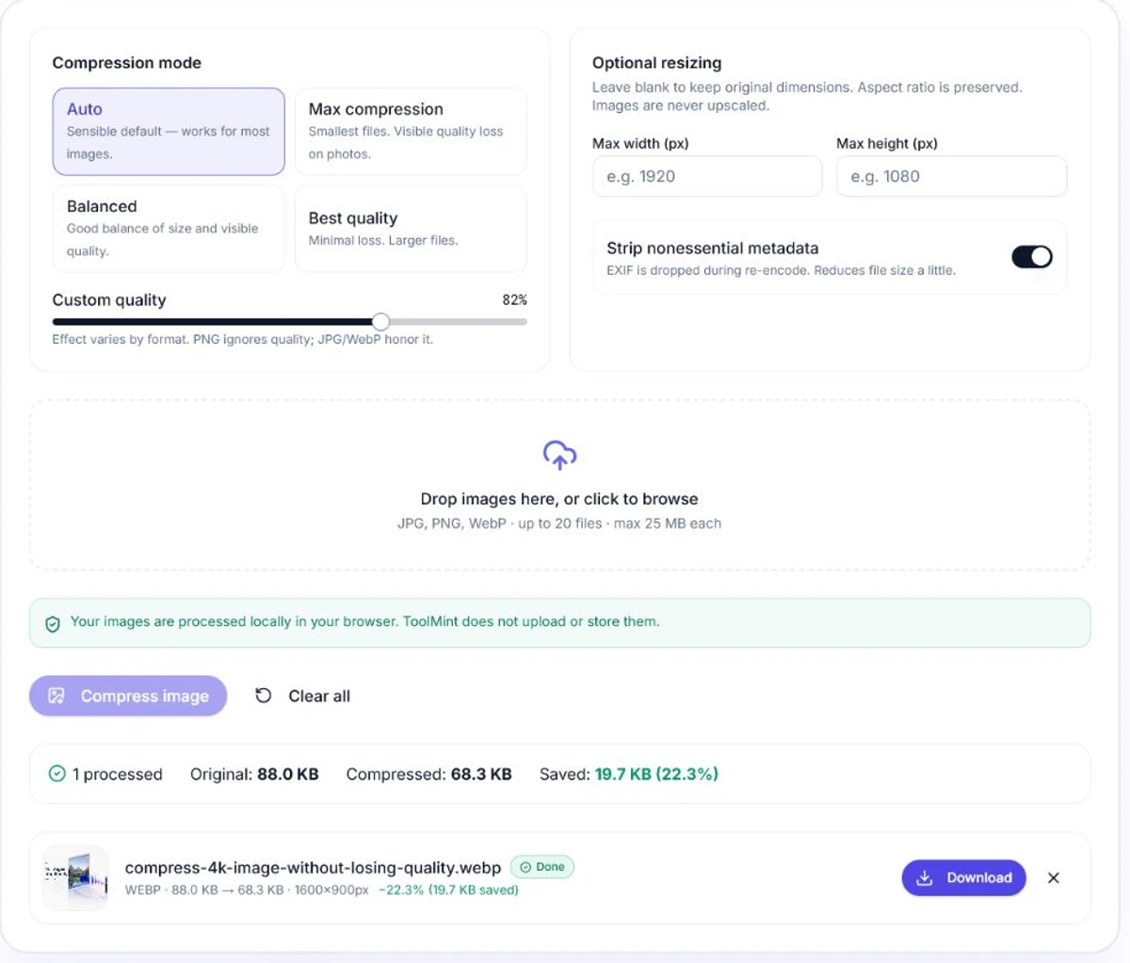Toggle Strip nonessential metadata switch

[x=1031, y=257]
